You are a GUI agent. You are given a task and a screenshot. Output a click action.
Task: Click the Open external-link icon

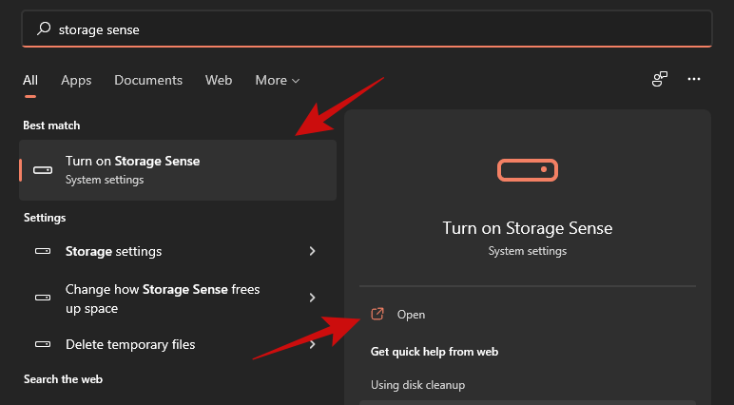[x=377, y=314]
